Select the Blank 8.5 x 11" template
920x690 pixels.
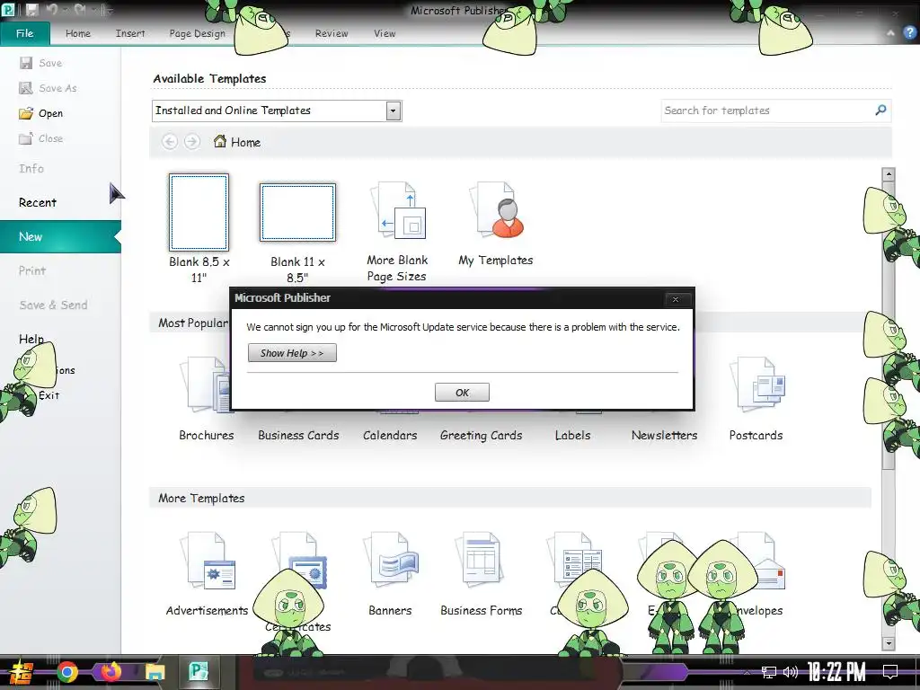[199, 212]
